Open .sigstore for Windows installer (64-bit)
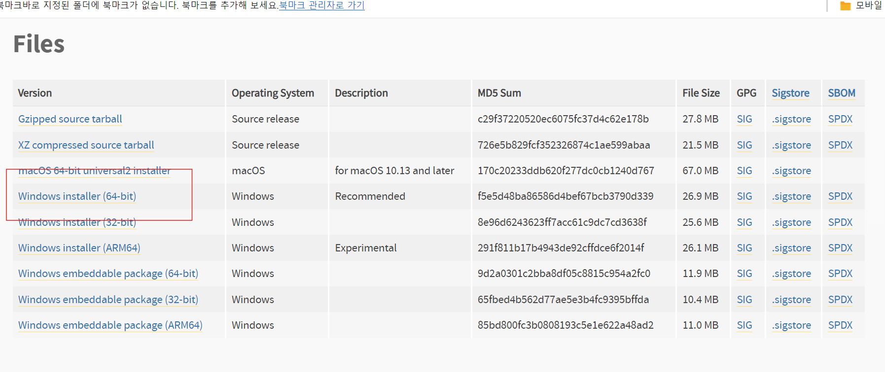Screen dimensions: 885x372 (792, 196)
